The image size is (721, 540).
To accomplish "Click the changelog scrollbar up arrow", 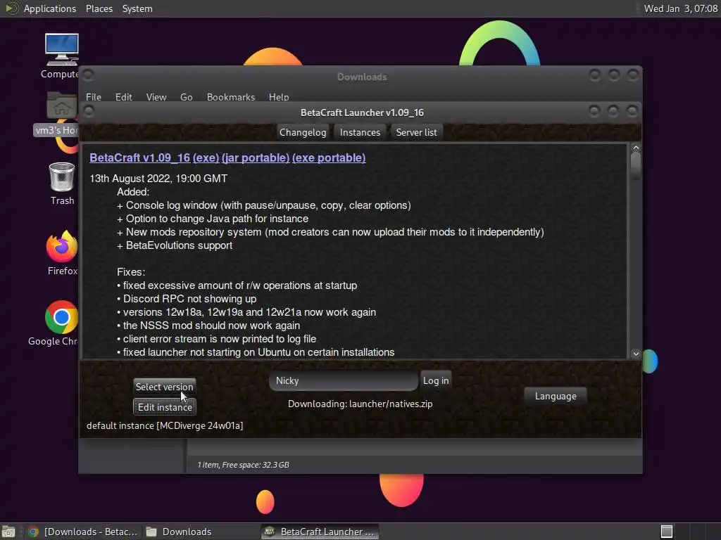I will click(636, 148).
